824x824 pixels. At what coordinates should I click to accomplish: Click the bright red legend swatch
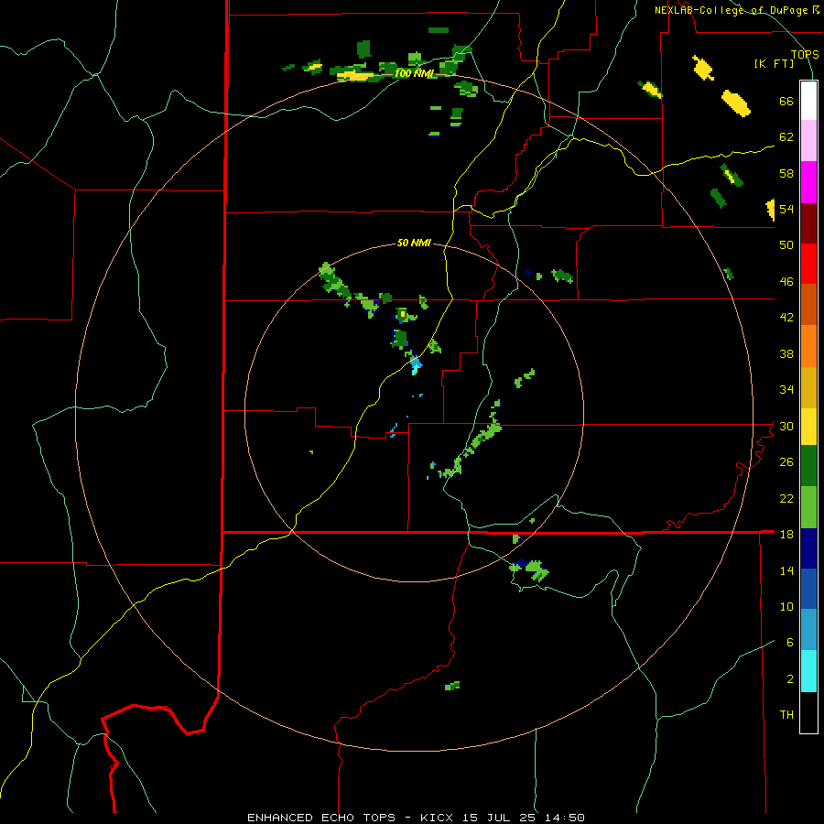pyautogui.click(x=808, y=264)
